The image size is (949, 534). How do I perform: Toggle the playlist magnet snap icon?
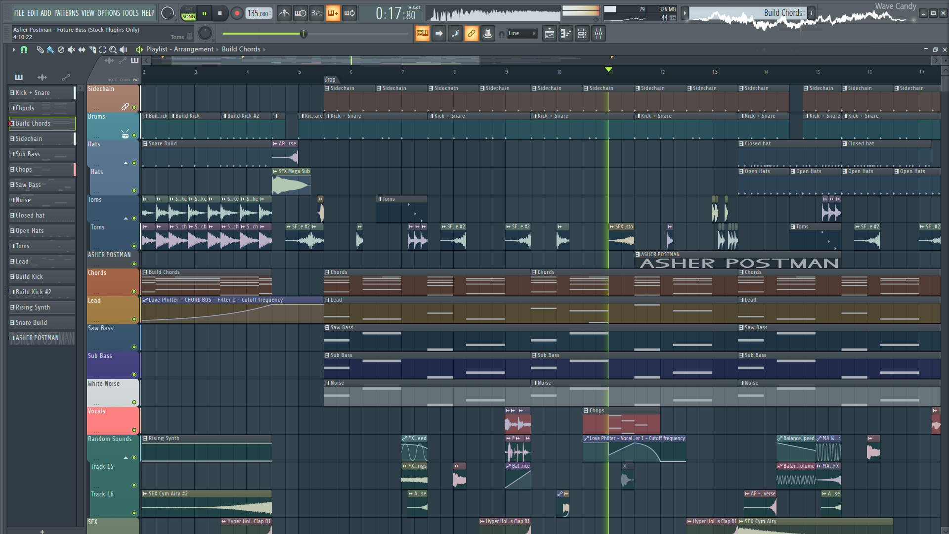coord(24,49)
